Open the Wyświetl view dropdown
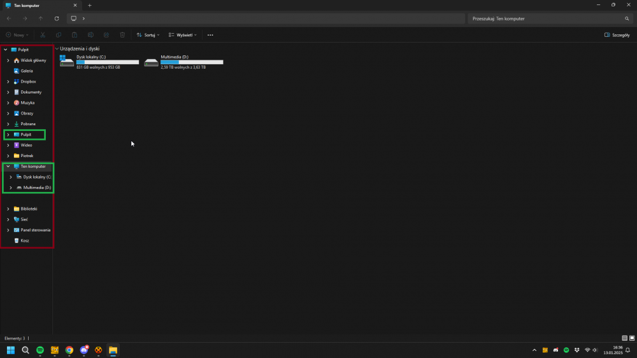The width and height of the screenshot is (637, 358). coord(183,35)
